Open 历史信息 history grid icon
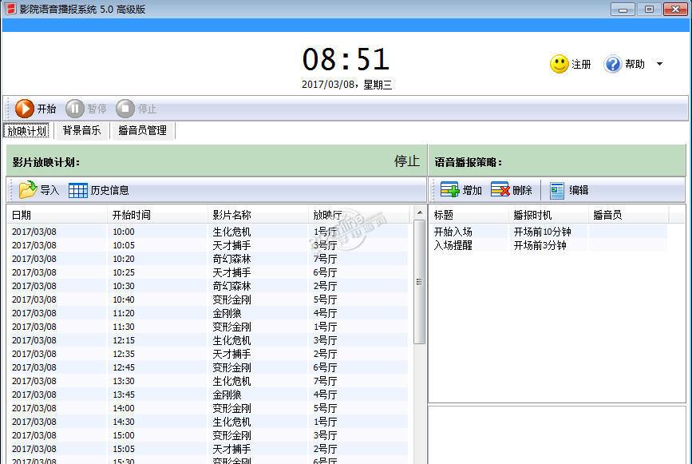 pyautogui.click(x=77, y=190)
